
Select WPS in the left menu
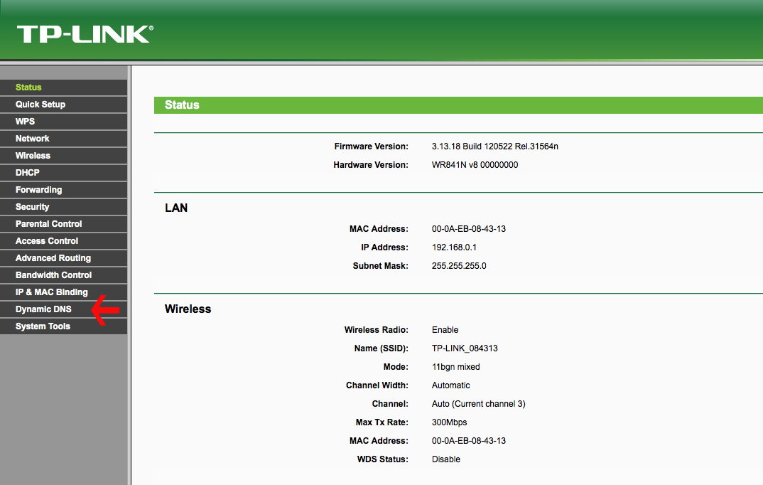[26, 122]
